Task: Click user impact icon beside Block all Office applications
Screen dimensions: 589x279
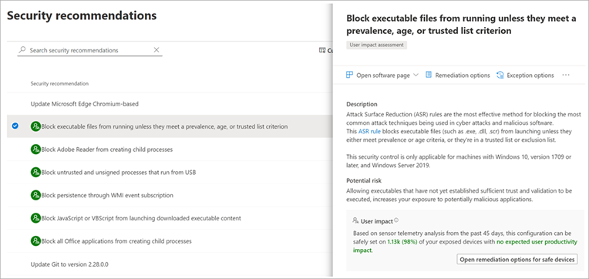Action: pos(35,241)
